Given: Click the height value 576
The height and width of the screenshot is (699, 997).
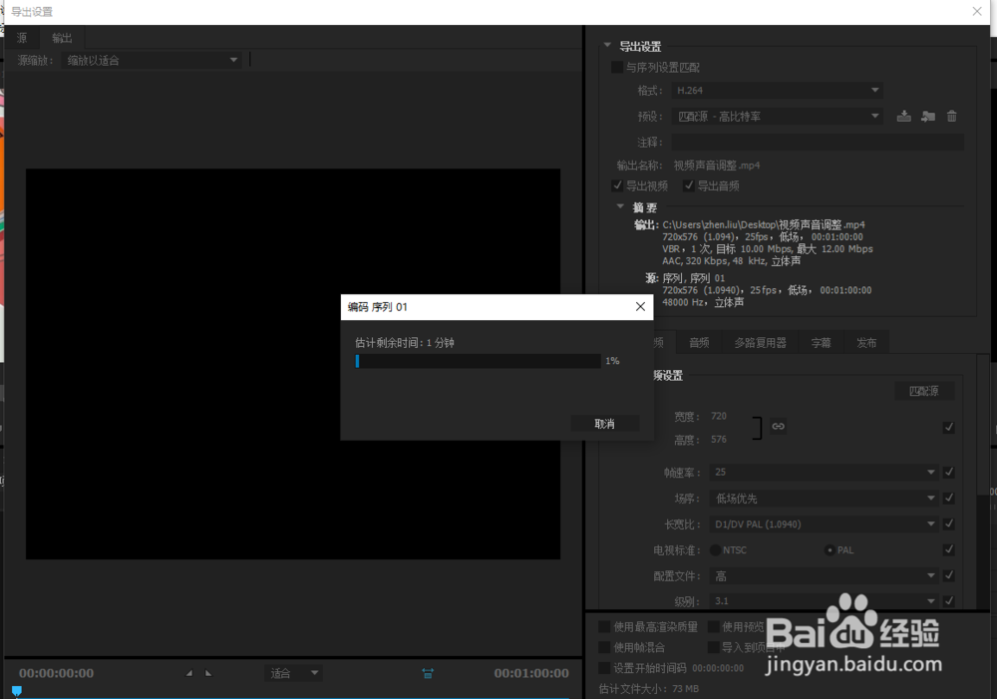Looking at the screenshot, I should (719, 440).
